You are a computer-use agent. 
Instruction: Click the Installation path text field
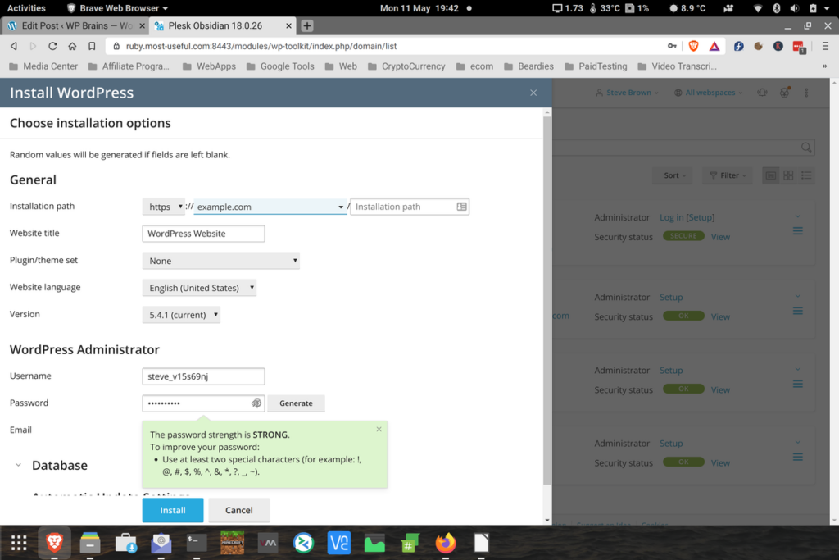click(x=410, y=207)
